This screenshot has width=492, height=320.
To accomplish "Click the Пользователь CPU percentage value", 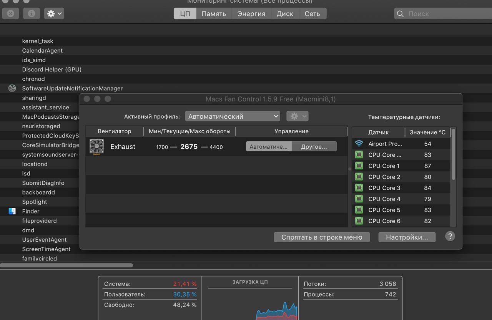I will (x=184, y=294).
